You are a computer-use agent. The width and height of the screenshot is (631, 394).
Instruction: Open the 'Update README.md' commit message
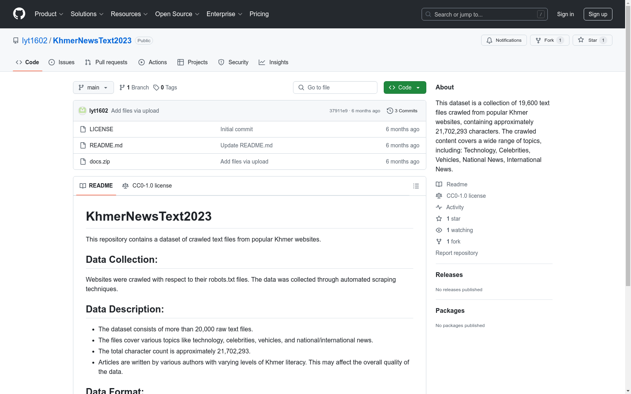click(x=246, y=145)
